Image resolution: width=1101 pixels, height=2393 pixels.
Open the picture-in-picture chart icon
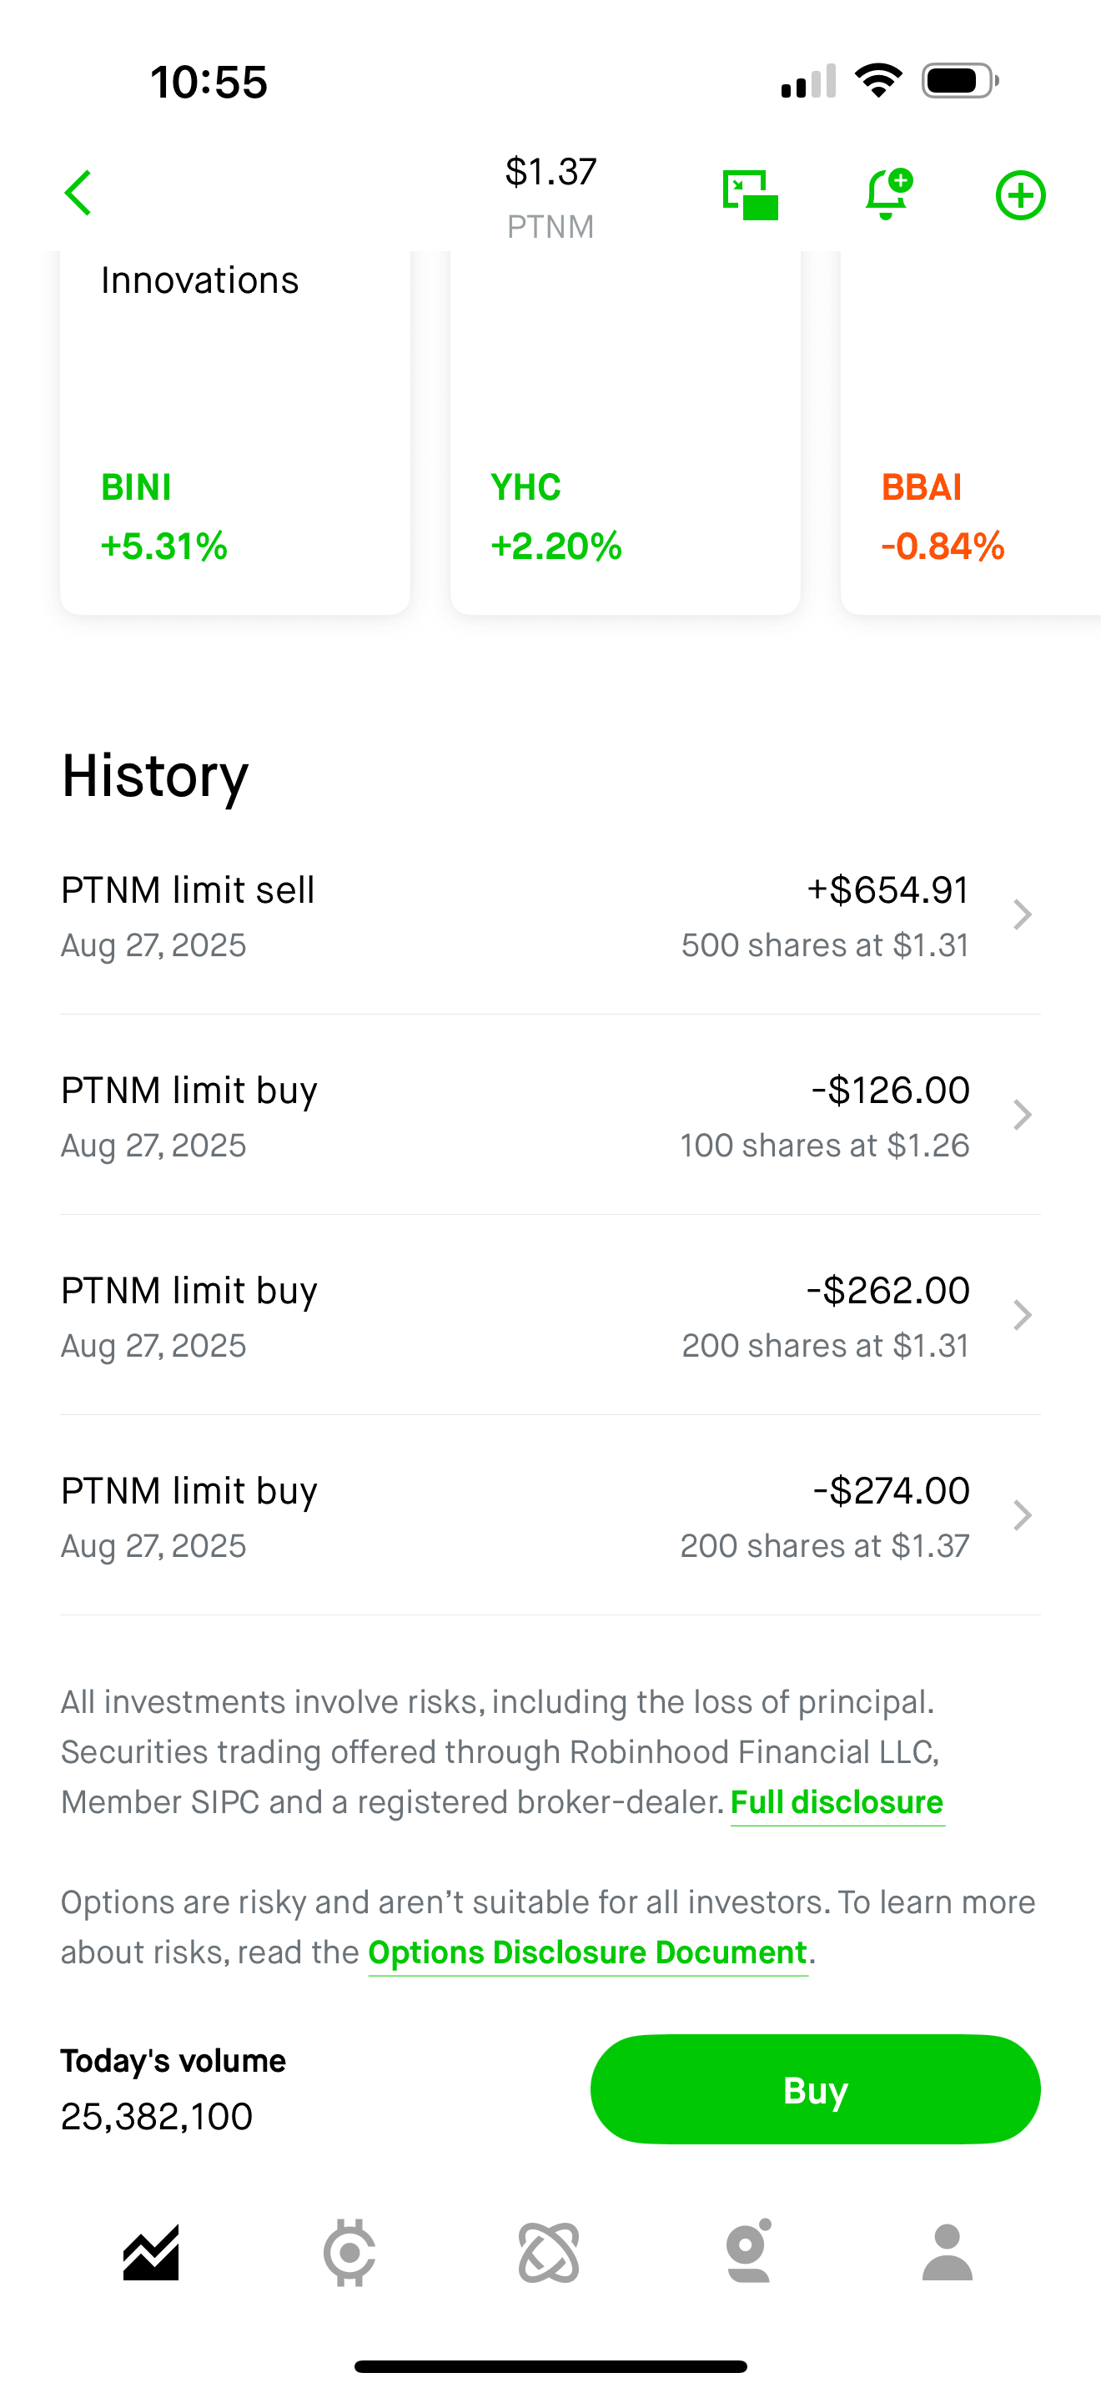point(750,195)
